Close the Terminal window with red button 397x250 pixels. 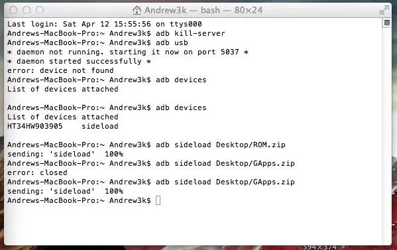pyautogui.click(x=13, y=11)
